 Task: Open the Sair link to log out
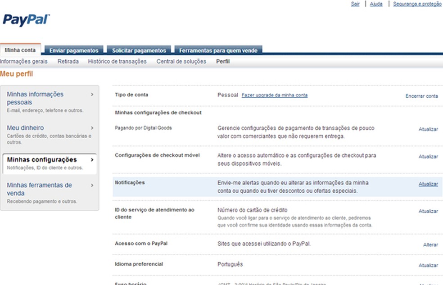(355, 4)
